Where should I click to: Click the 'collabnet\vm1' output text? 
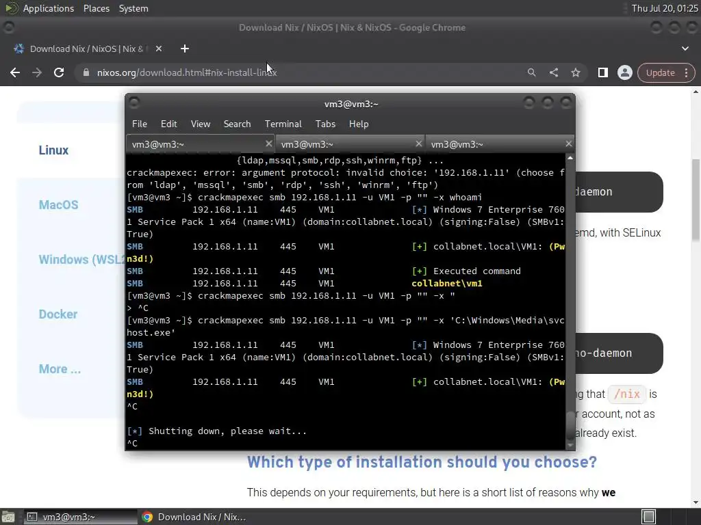(446, 284)
